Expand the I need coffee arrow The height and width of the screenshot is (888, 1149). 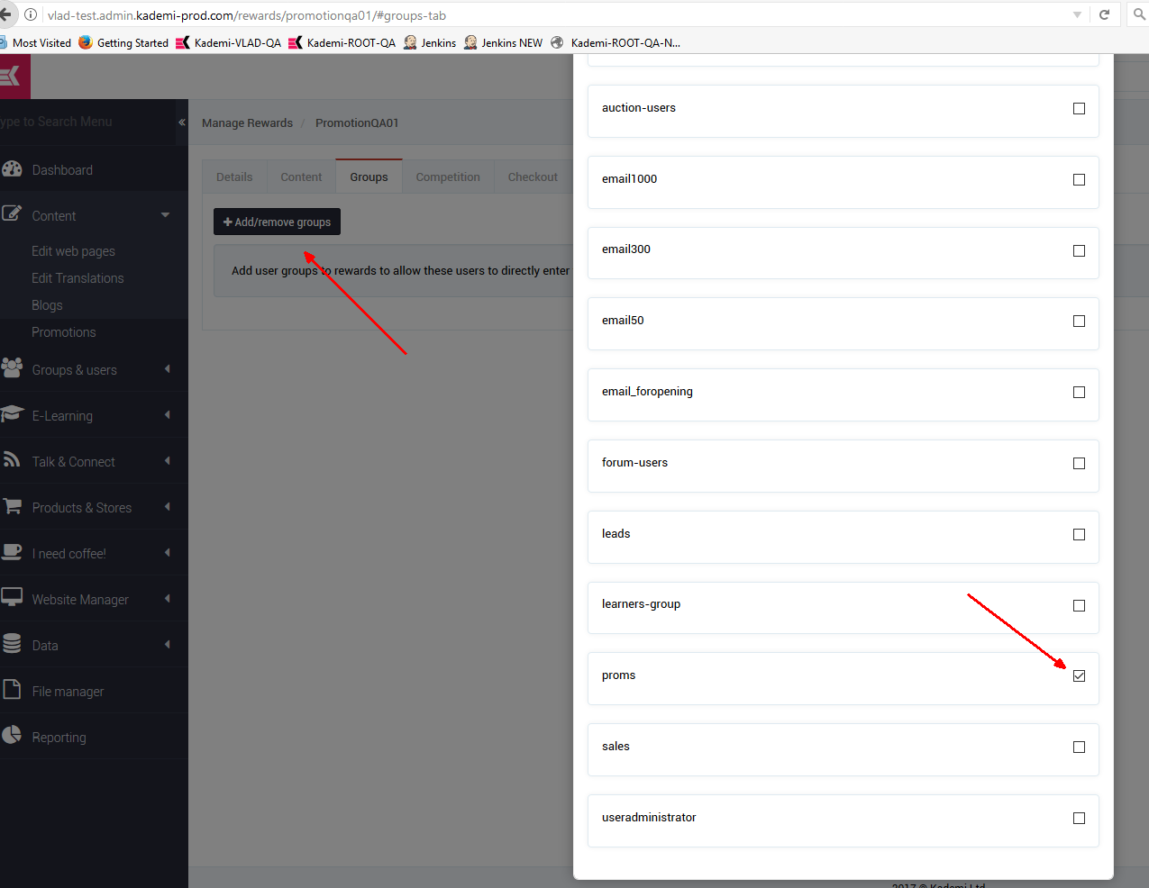point(168,552)
